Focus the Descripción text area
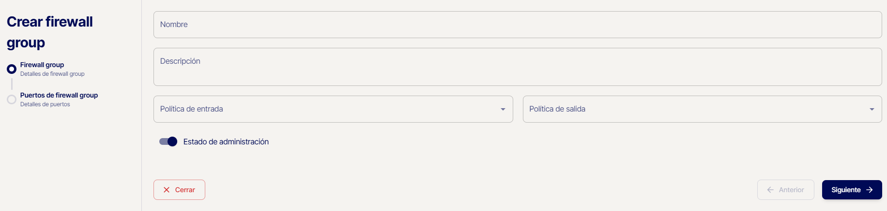This screenshot has width=887, height=211. [517, 67]
